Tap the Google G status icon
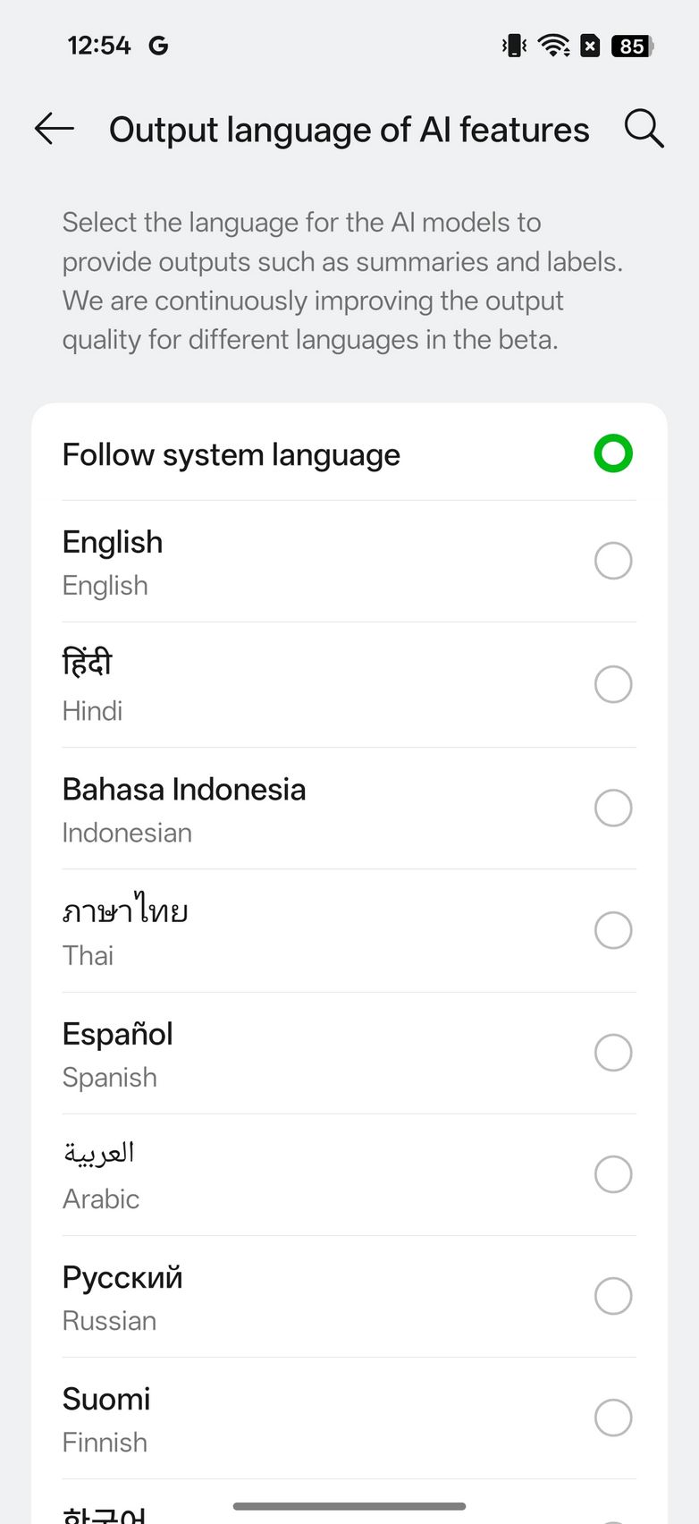Screen dimensions: 699x1524 click(158, 46)
